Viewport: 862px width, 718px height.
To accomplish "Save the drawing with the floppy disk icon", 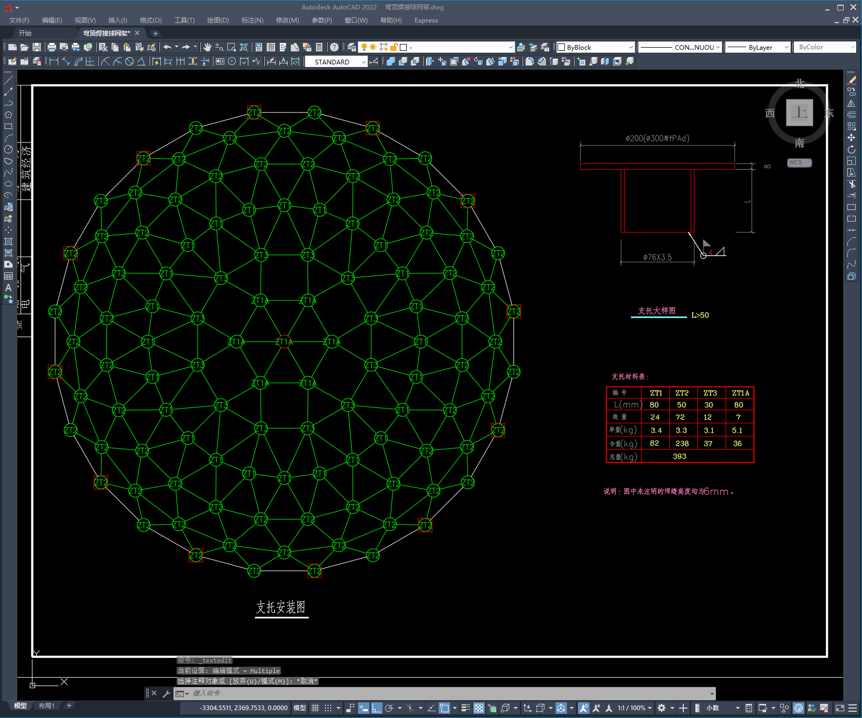I will [x=37, y=47].
